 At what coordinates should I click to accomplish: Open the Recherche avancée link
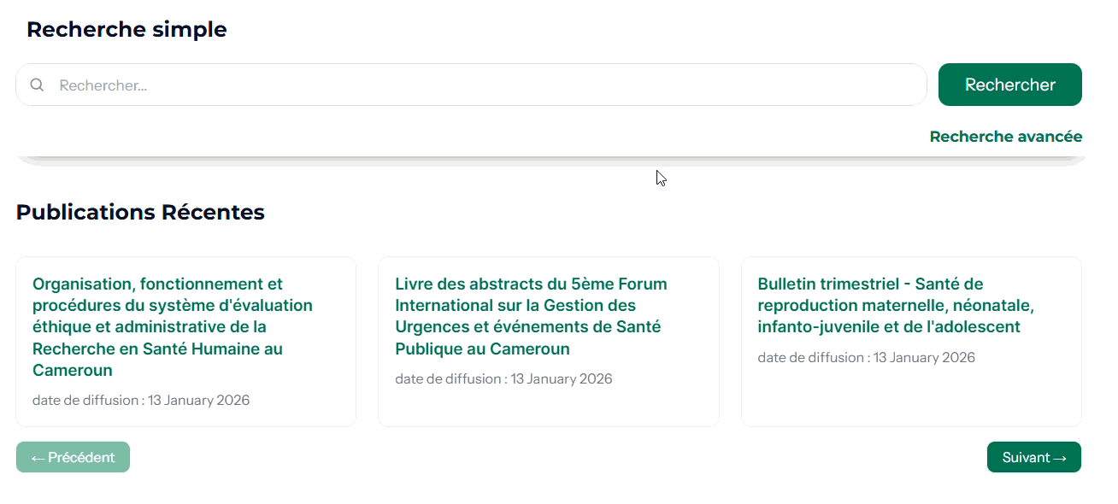tap(1005, 137)
